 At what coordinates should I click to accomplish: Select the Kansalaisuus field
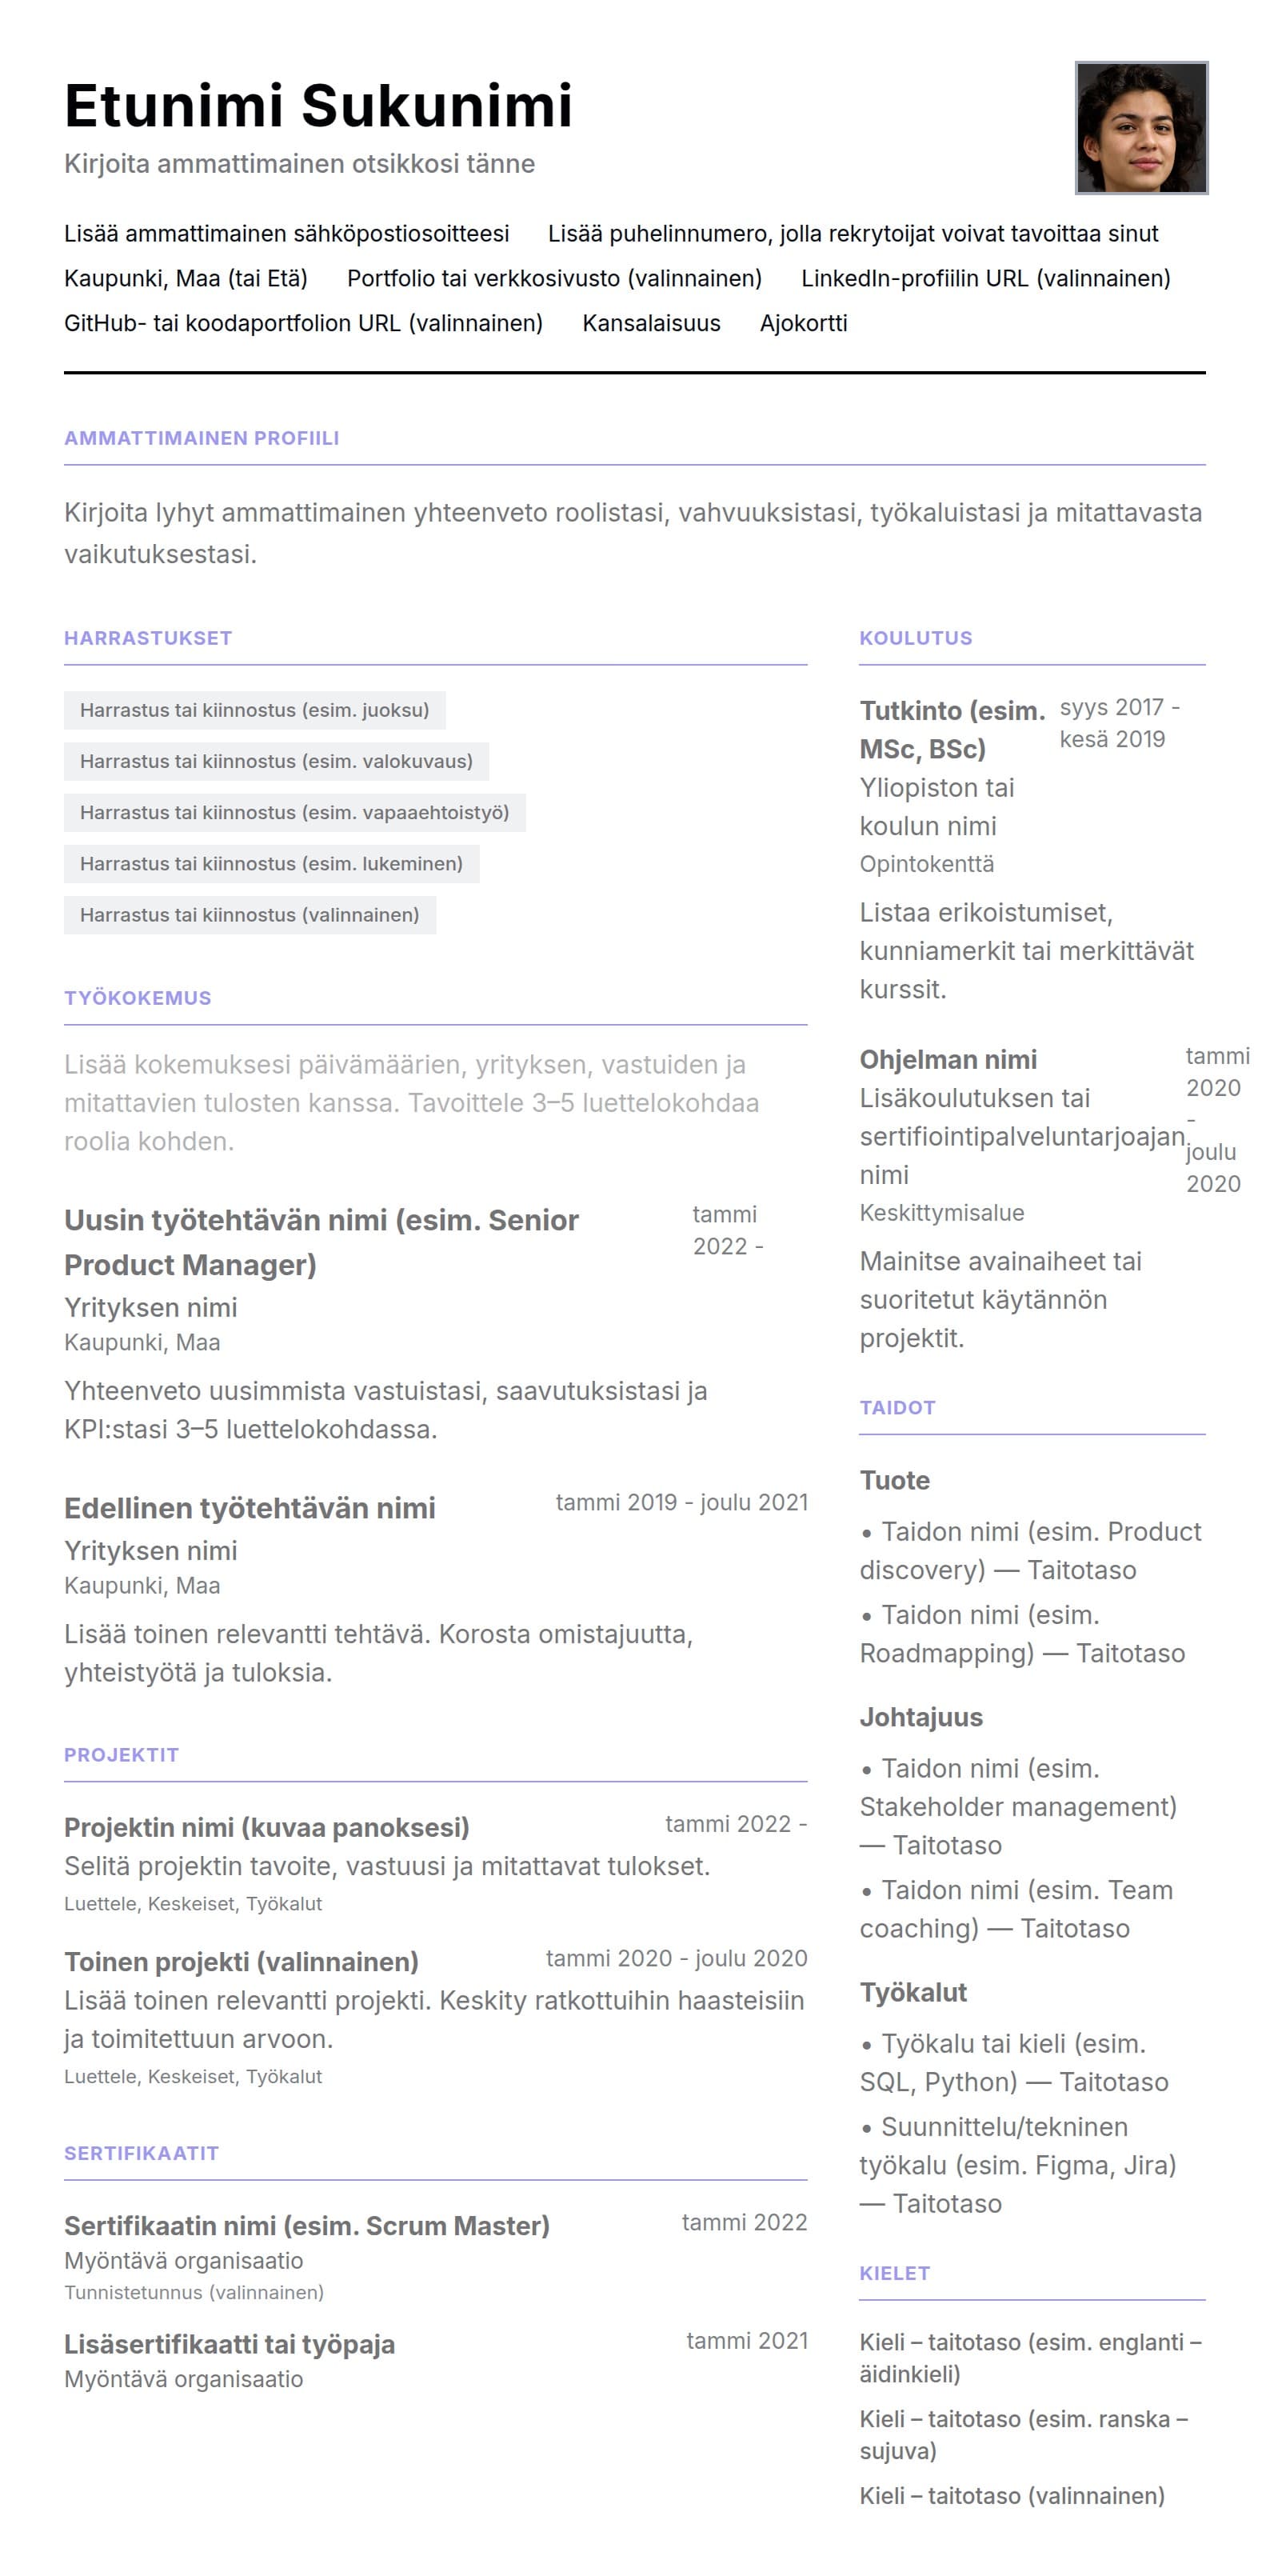pos(651,324)
